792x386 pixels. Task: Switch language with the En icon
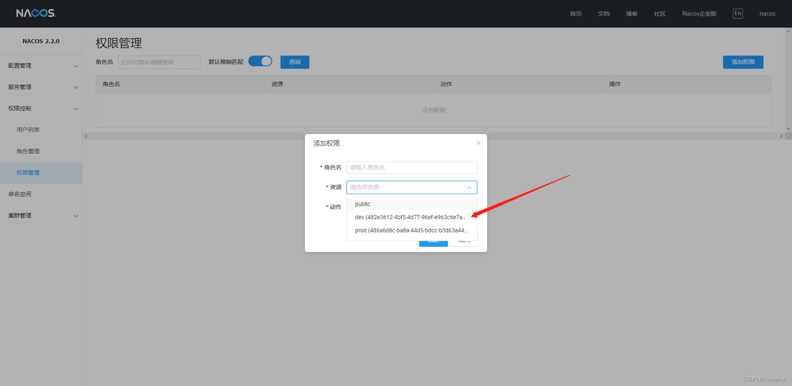(x=738, y=13)
